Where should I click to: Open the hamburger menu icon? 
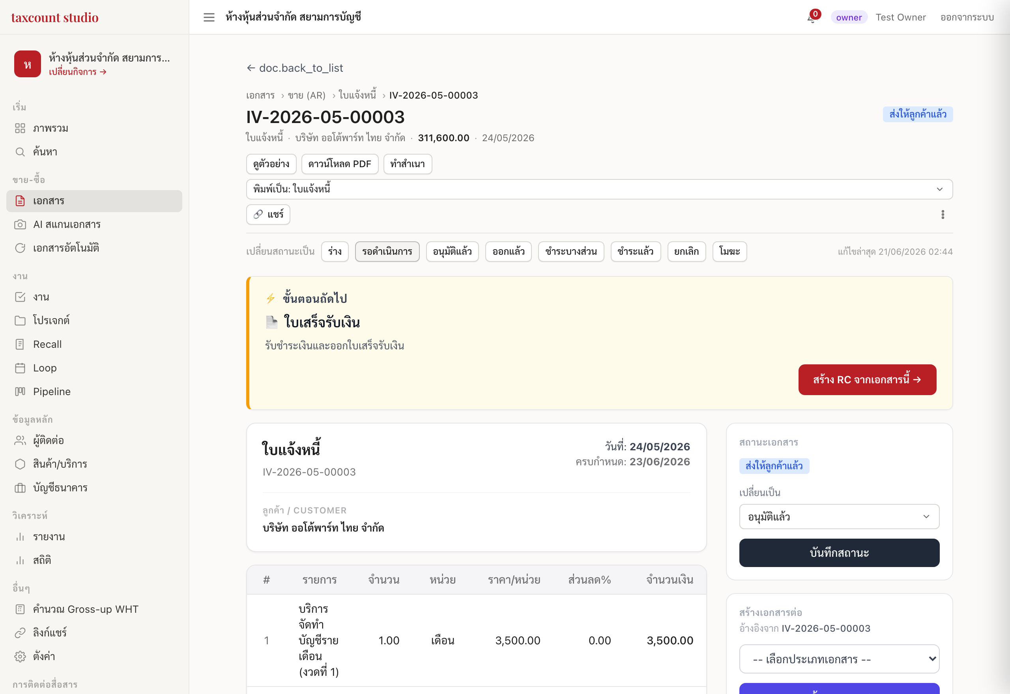(209, 17)
